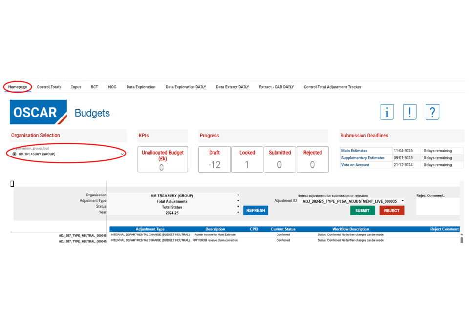
Task: Switch to the Control Totals tab
Action: point(49,87)
